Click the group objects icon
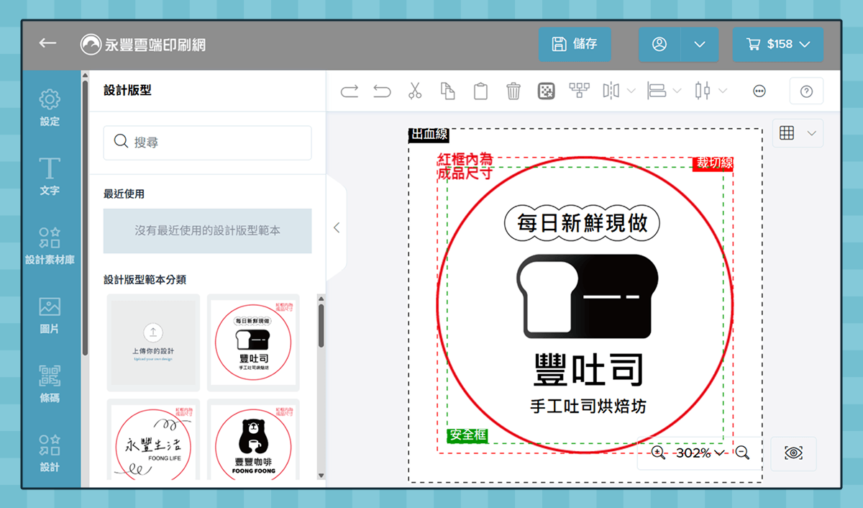 point(579,91)
